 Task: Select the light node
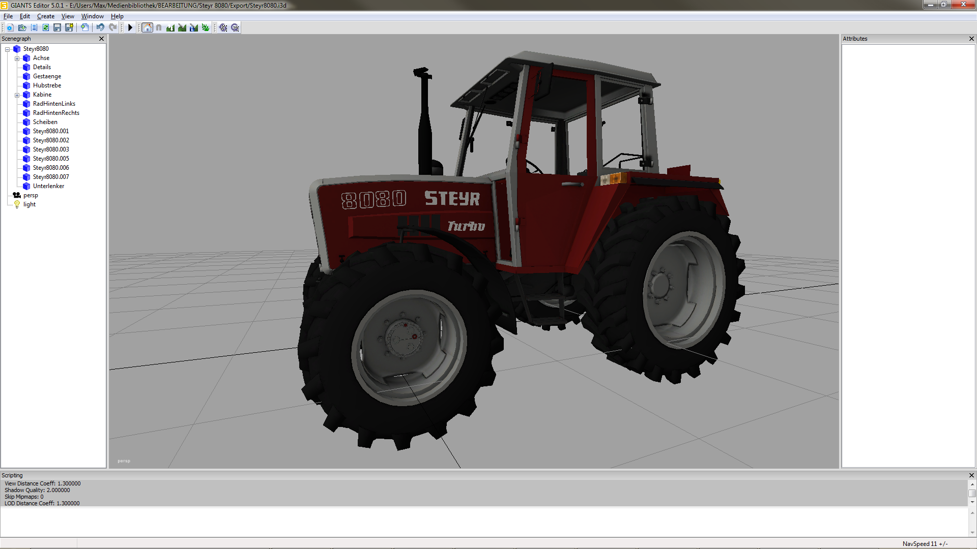[x=30, y=204]
